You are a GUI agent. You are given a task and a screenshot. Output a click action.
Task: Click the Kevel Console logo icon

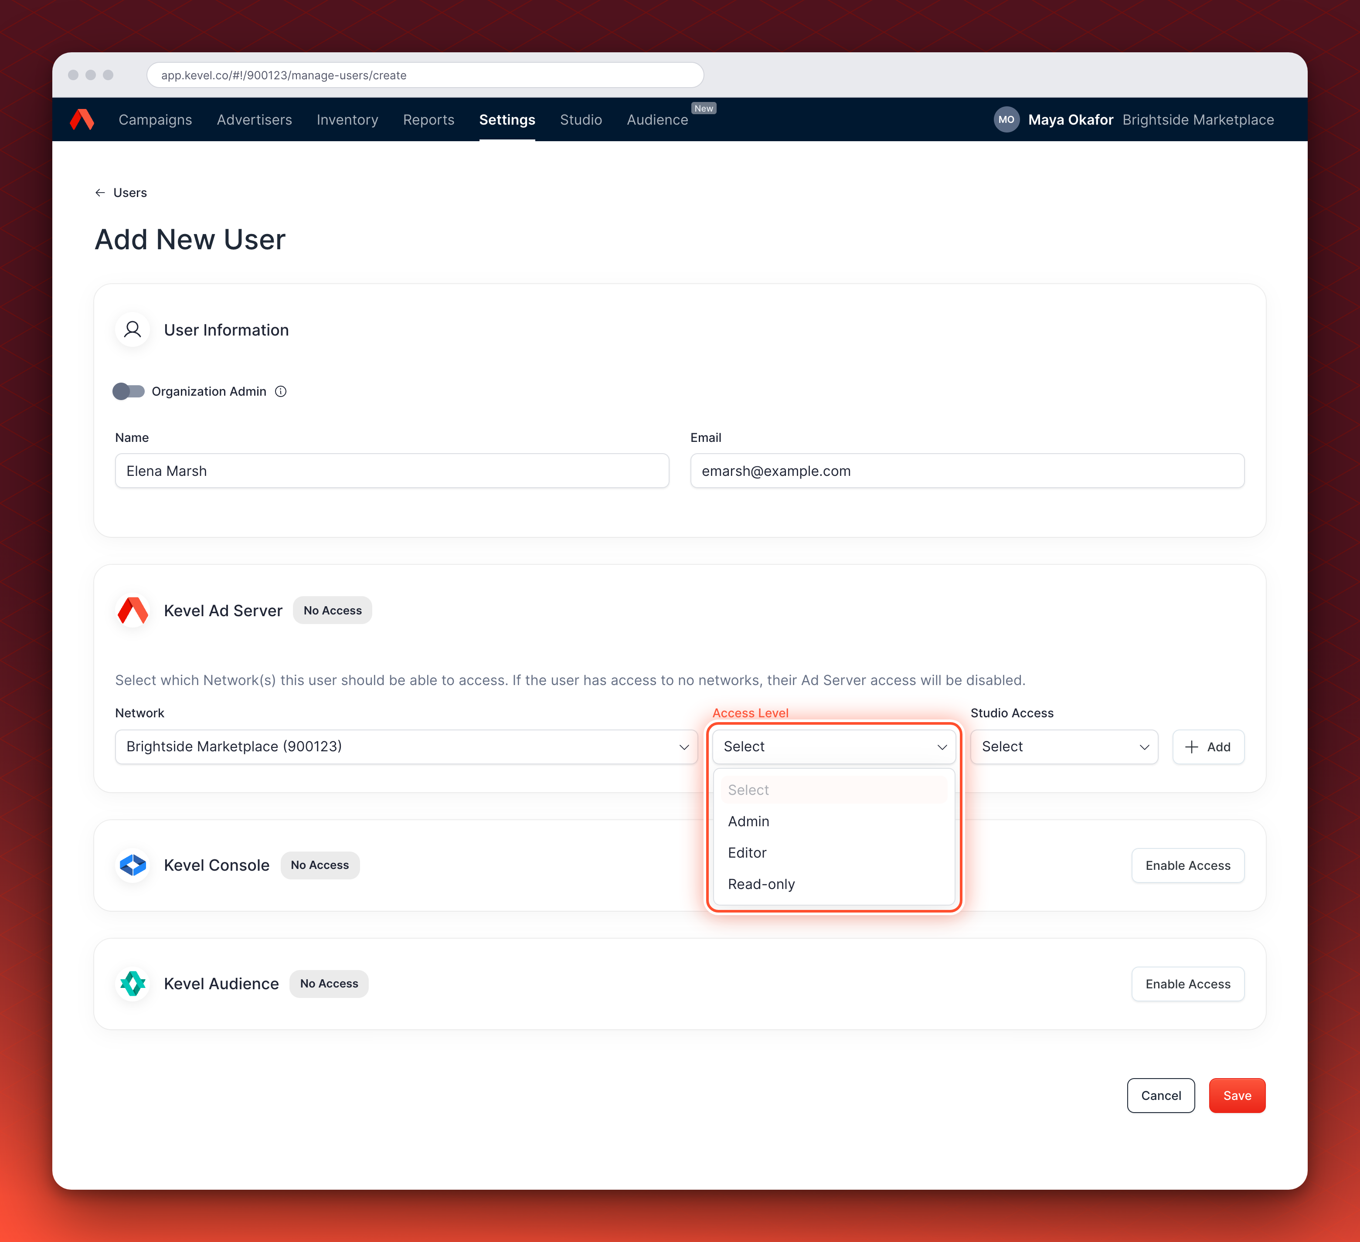tap(133, 865)
